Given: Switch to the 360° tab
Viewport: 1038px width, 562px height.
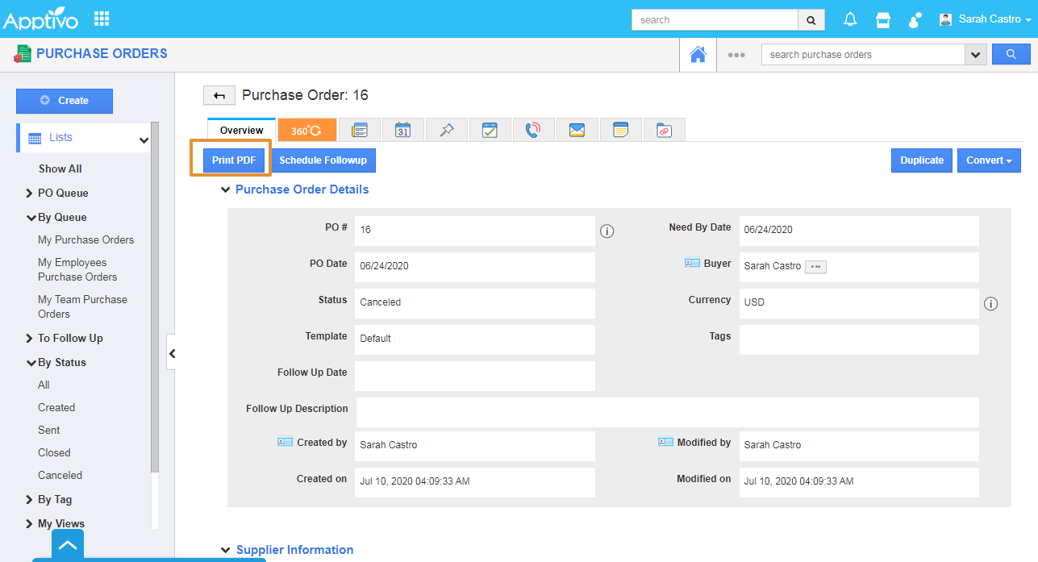Looking at the screenshot, I should 306,130.
